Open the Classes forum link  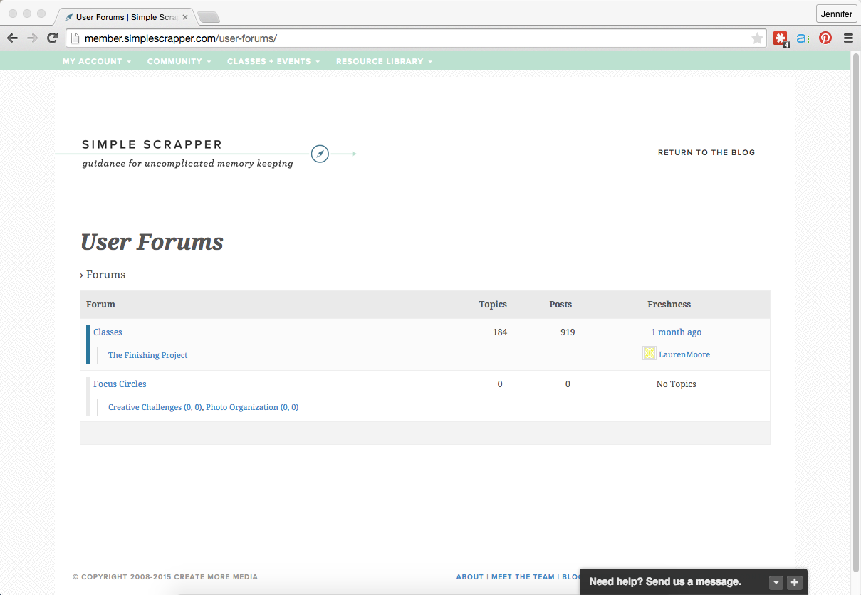[108, 332]
